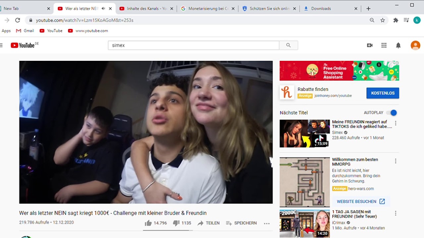The height and width of the screenshot is (238, 424).
Task: Close the Inhalte des Kanals tab
Action: click(172, 9)
